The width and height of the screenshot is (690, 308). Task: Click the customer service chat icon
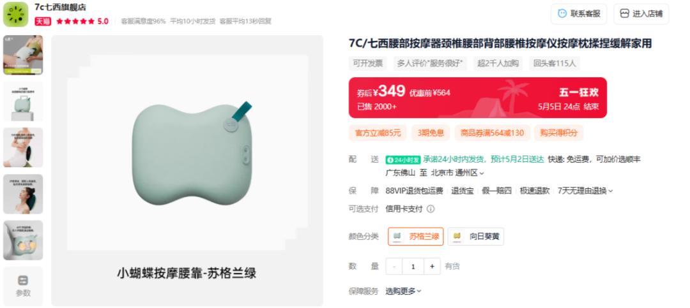(562, 13)
